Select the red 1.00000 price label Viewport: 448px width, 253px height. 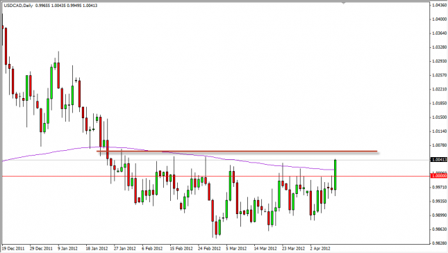pyautogui.click(x=439, y=176)
